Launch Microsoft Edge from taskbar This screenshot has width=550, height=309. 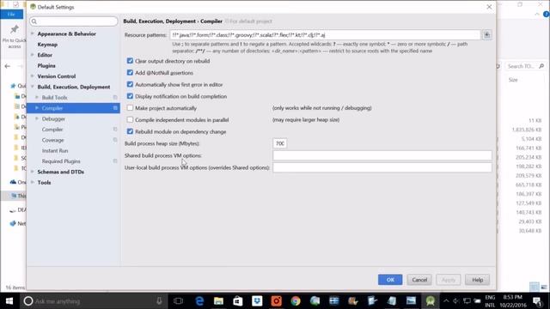click(199, 301)
